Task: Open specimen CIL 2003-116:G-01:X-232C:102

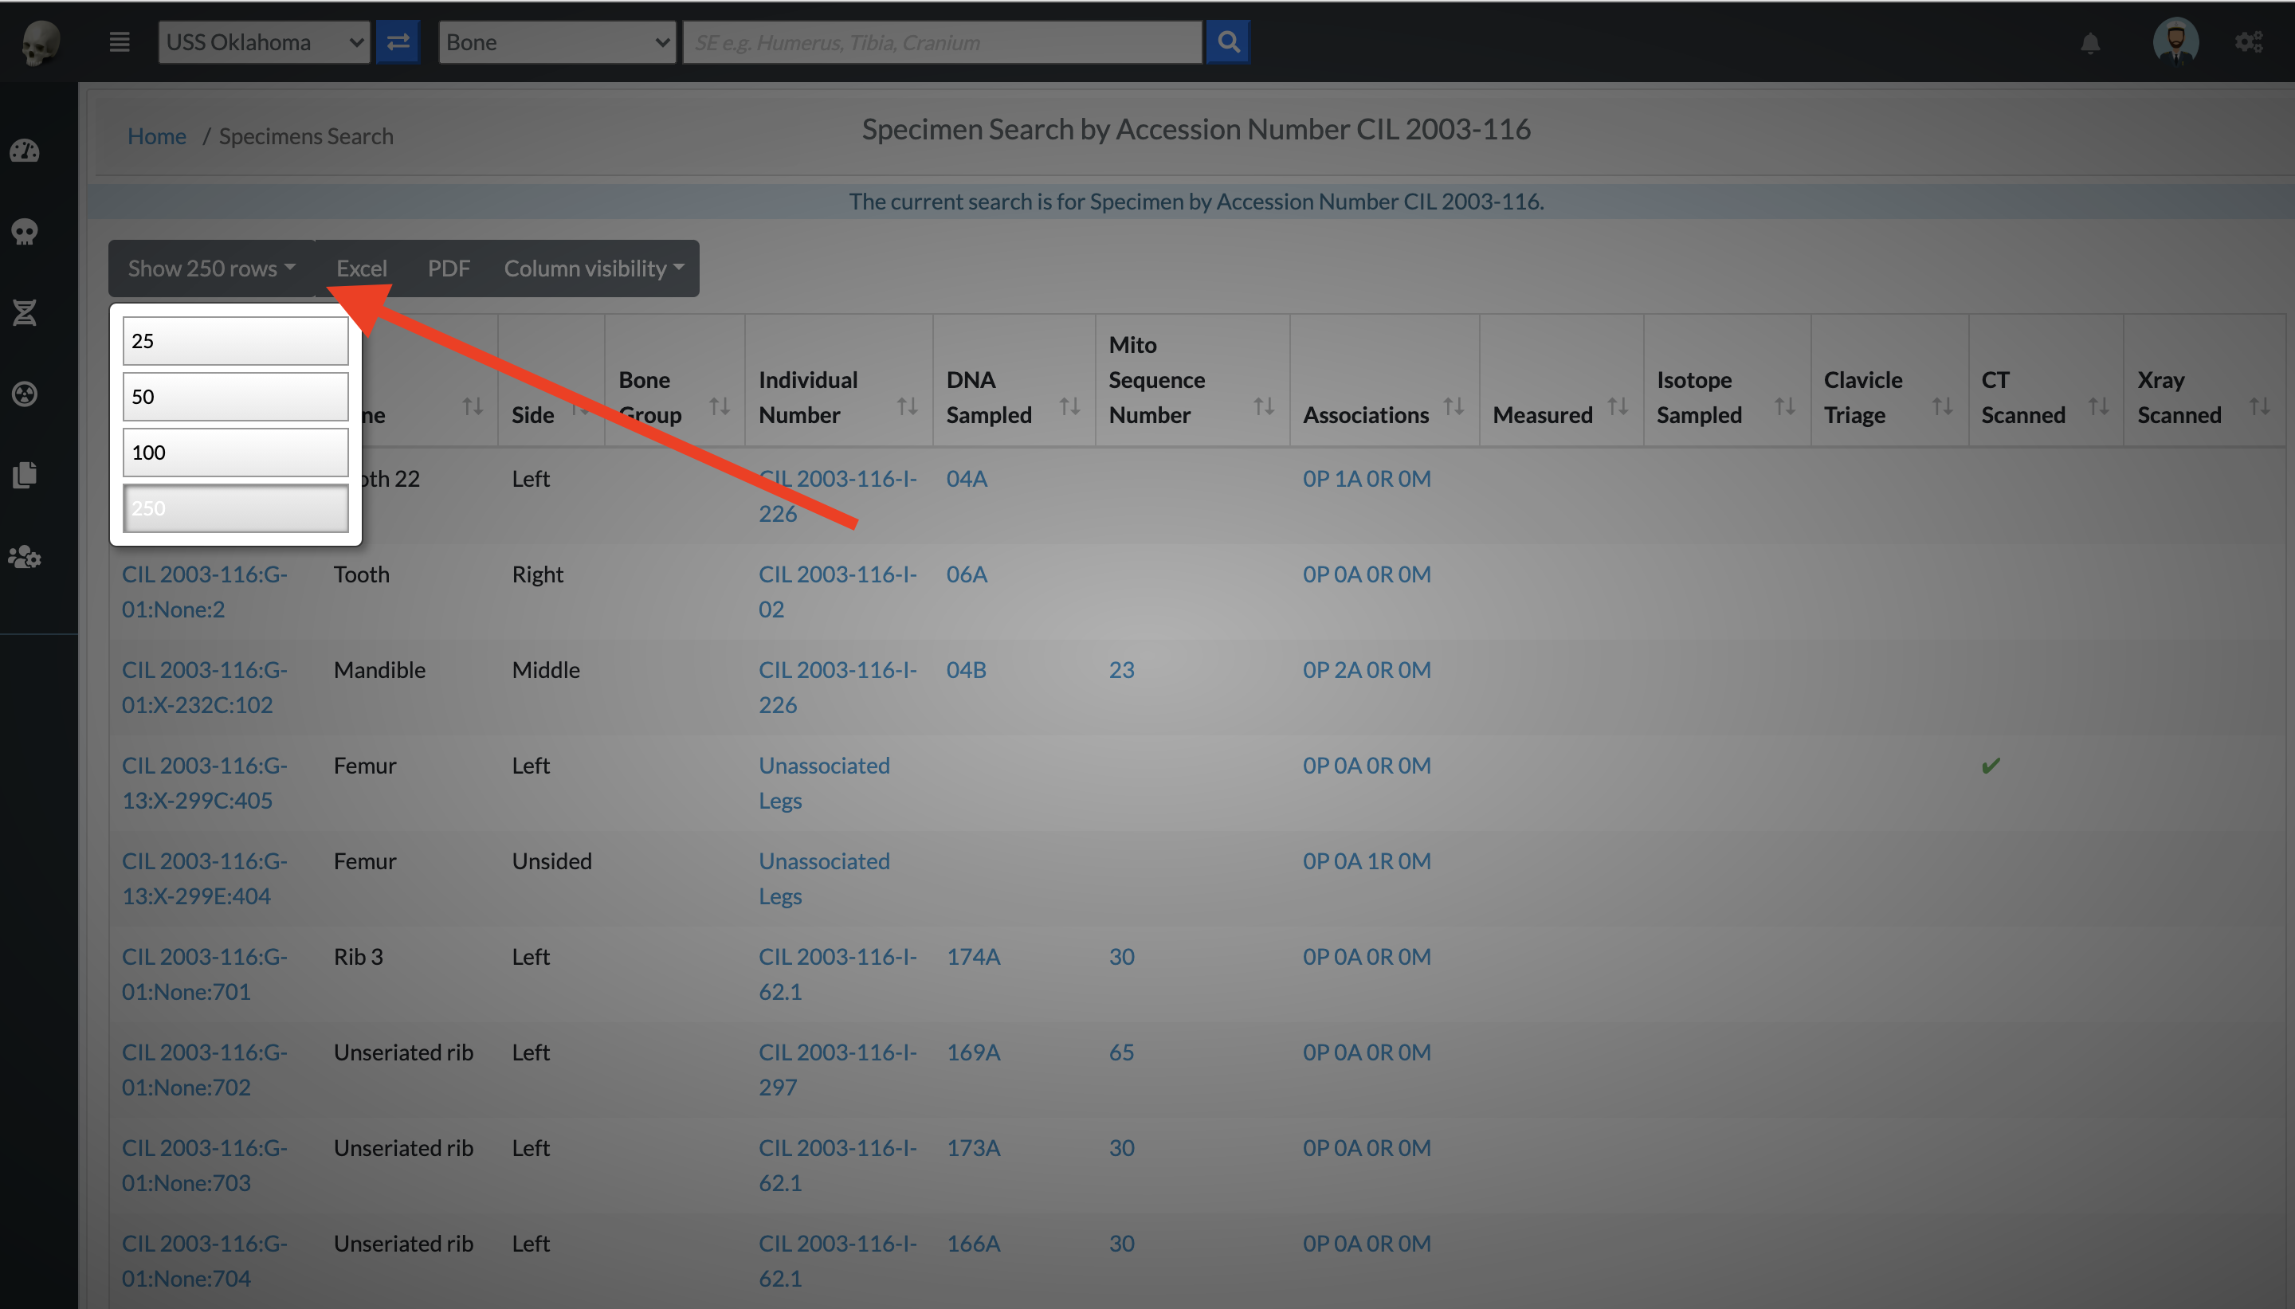Action: coord(204,687)
